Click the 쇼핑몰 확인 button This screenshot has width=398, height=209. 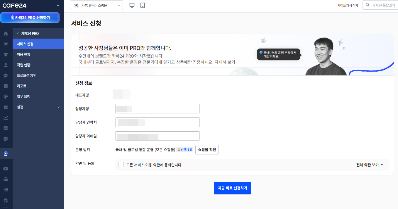[207, 150]
